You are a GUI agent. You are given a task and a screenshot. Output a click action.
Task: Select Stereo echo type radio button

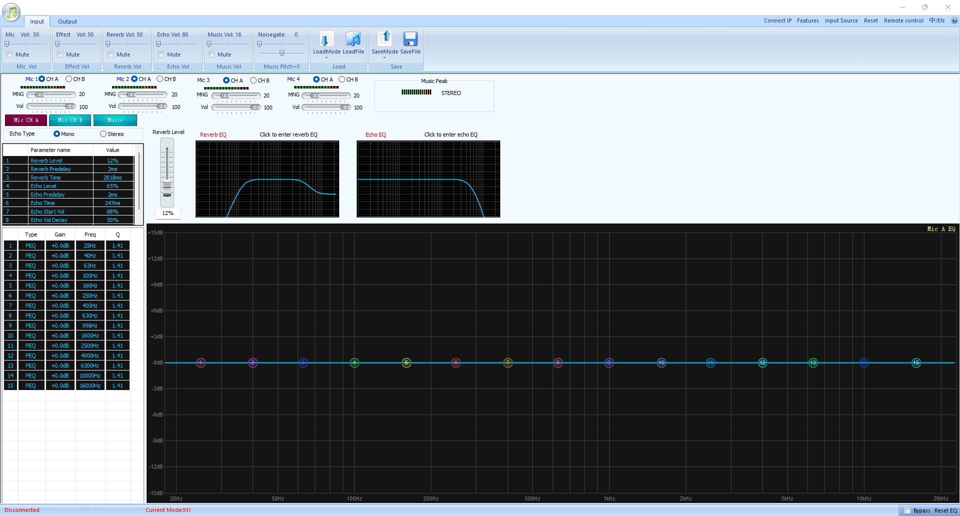[x=104, y=134]
